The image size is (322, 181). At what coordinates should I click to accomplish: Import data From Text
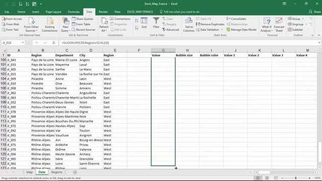(10, 30)
